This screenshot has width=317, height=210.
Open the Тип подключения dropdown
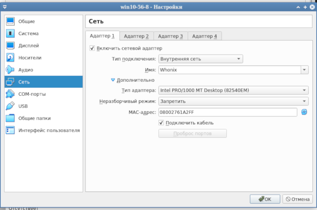200,59
